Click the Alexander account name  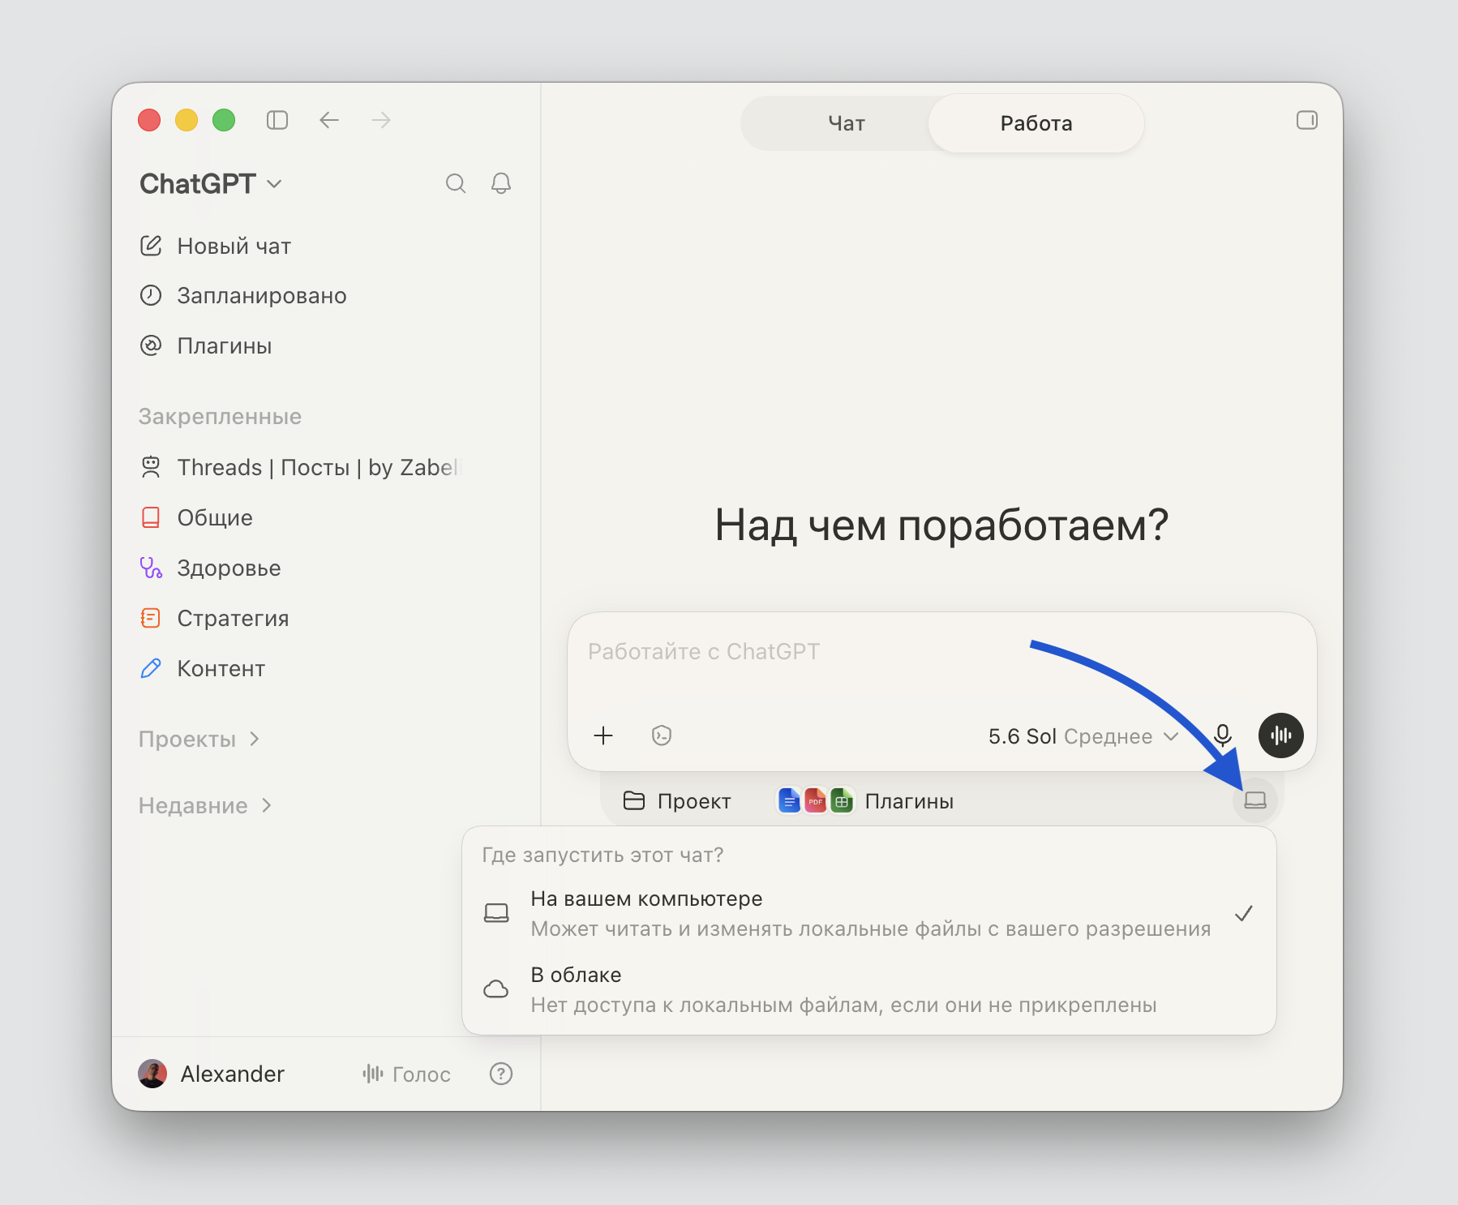(x=233, y=1074)
